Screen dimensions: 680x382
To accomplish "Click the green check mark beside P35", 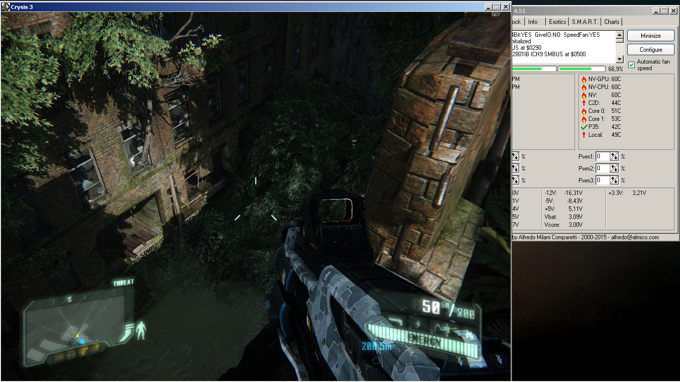I will point(584,127).
